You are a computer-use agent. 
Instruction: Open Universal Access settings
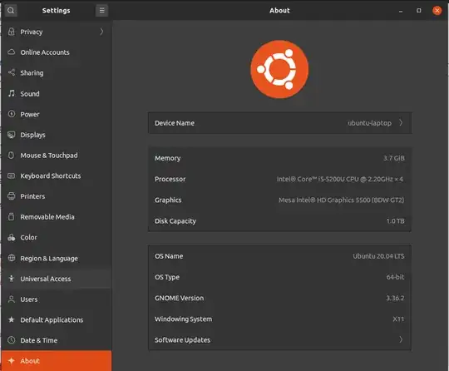pos(57,279)
